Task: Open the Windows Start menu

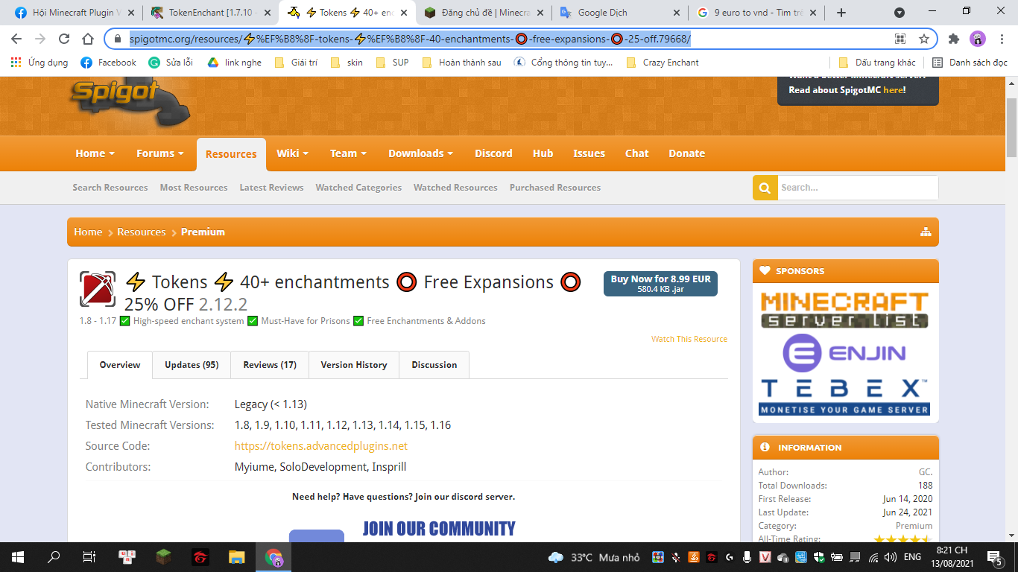Action: pyautogui.click(x=18, y=556)
